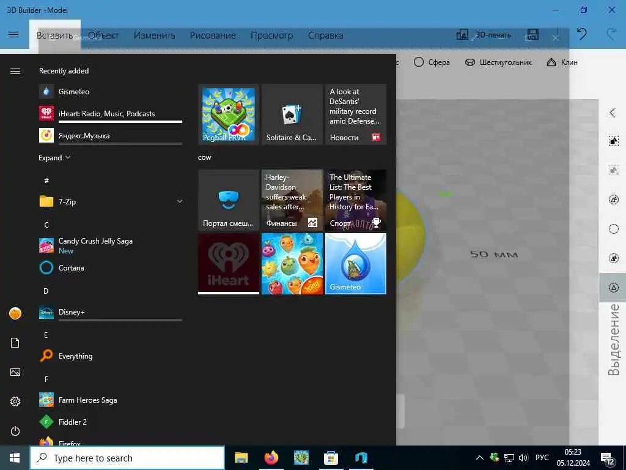The width and height of the screenshot is (626, 470).
Task: Open the user account avatar in Start
Action: (15, 313)
